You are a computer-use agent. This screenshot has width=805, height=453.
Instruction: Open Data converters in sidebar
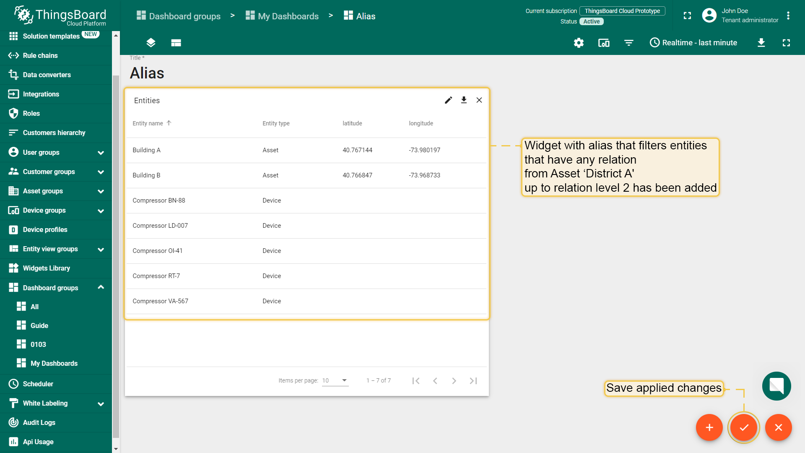(x=56, y=75)
